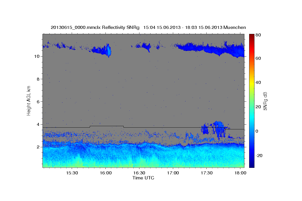Click the height tick label 10

(37, 56)
